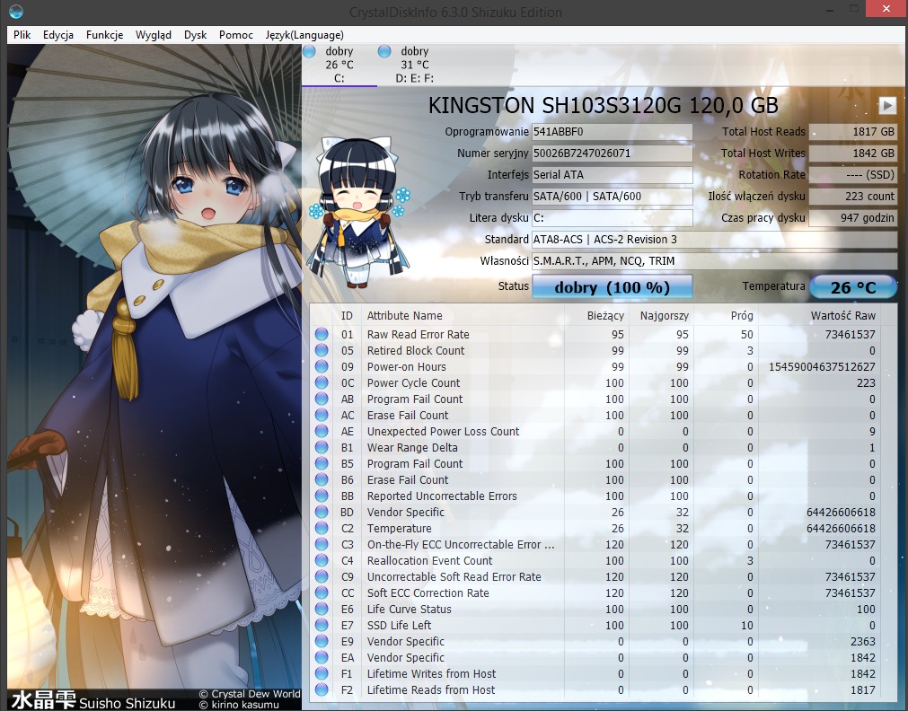
Task: Click status orb for Unexpected Power Loss Count
Action: (x=322, y=431)
